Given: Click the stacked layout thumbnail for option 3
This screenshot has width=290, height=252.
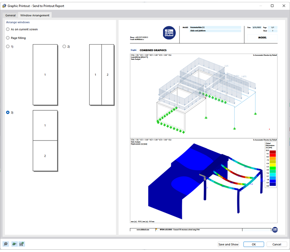Looking at the screenshot, I should click(x=45, y=141).
